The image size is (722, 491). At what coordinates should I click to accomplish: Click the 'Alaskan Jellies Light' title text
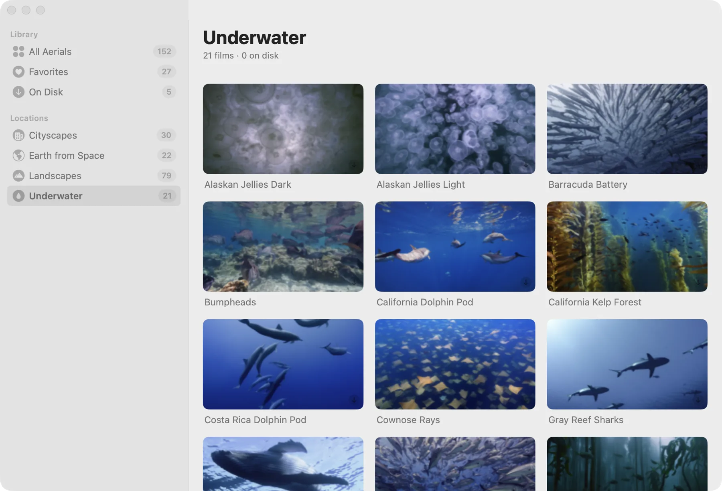tap(420, 185)
